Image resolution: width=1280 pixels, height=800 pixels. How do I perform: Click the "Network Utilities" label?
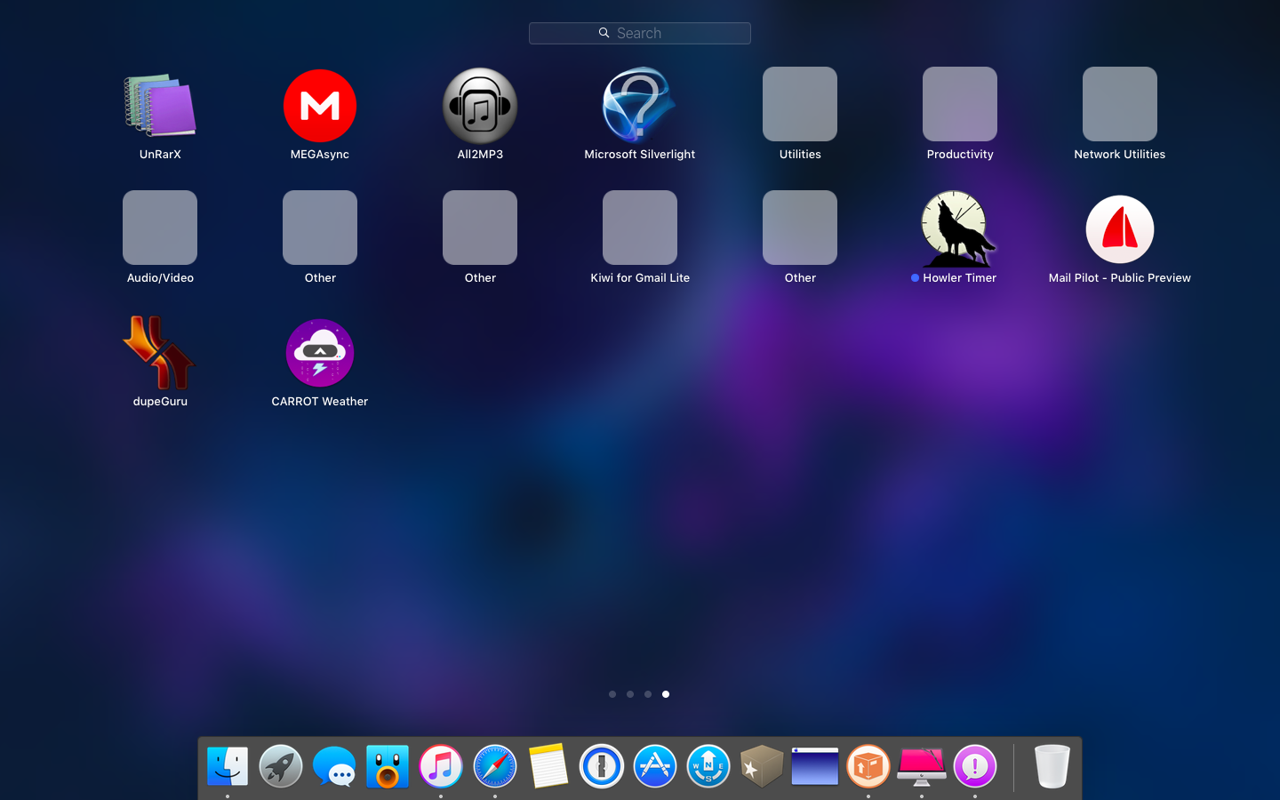(x=1120, y=155)
